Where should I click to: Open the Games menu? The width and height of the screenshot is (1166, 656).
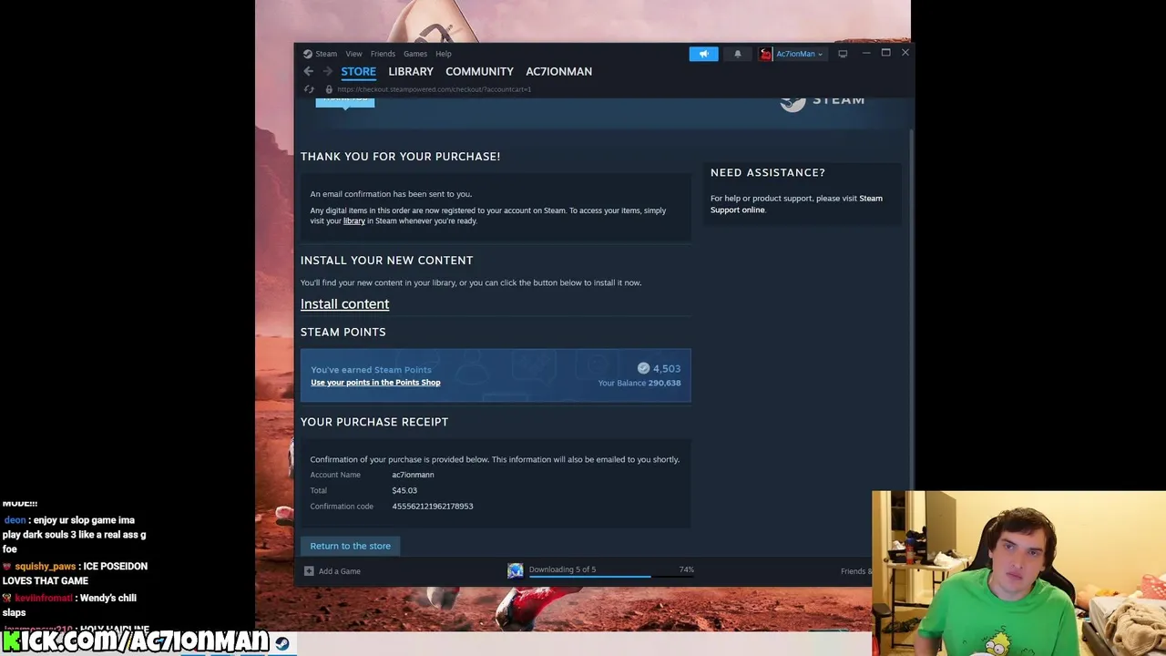click(x=415, y=54)
